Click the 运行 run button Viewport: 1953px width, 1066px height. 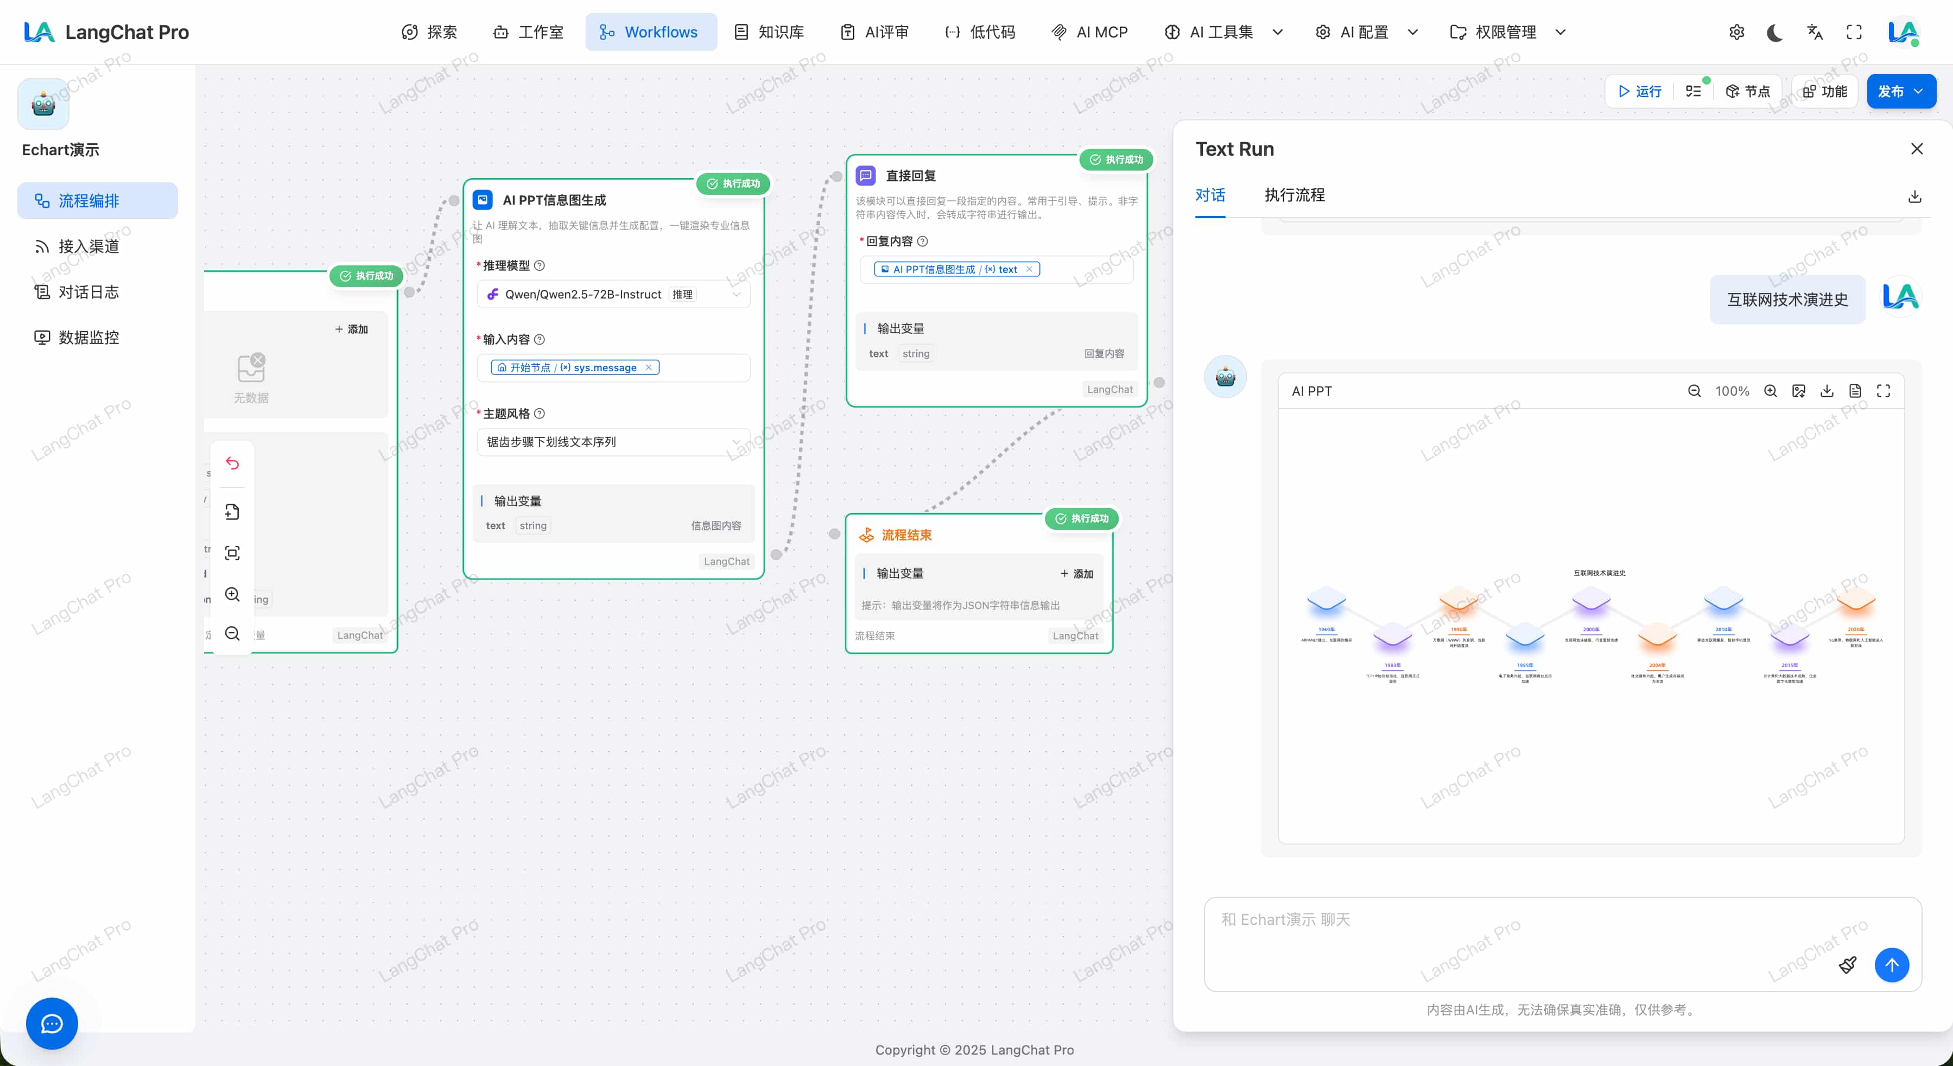point(1639,92)
